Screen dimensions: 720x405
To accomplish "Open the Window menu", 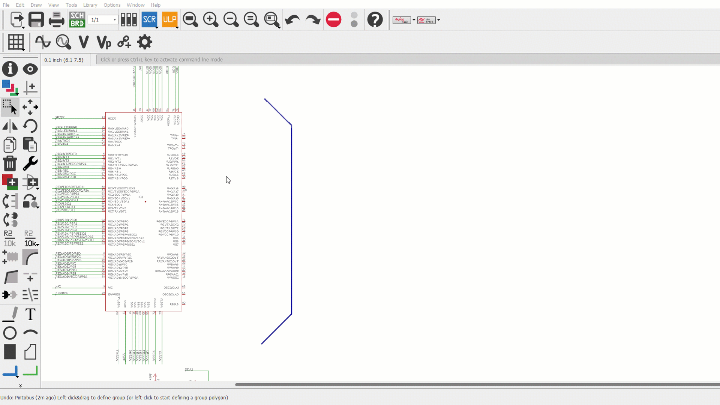I will point(135,5).
